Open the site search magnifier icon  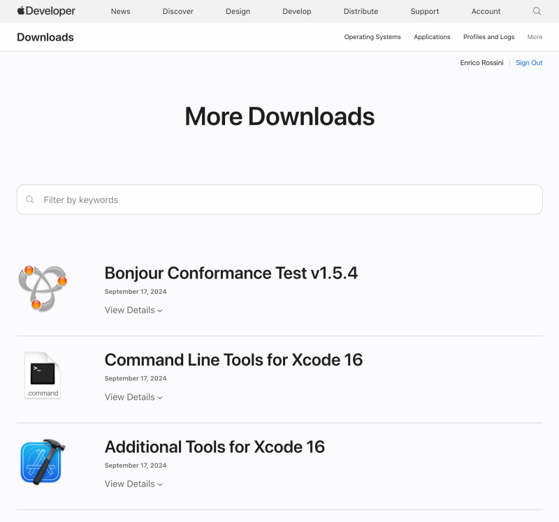point(537,11)
